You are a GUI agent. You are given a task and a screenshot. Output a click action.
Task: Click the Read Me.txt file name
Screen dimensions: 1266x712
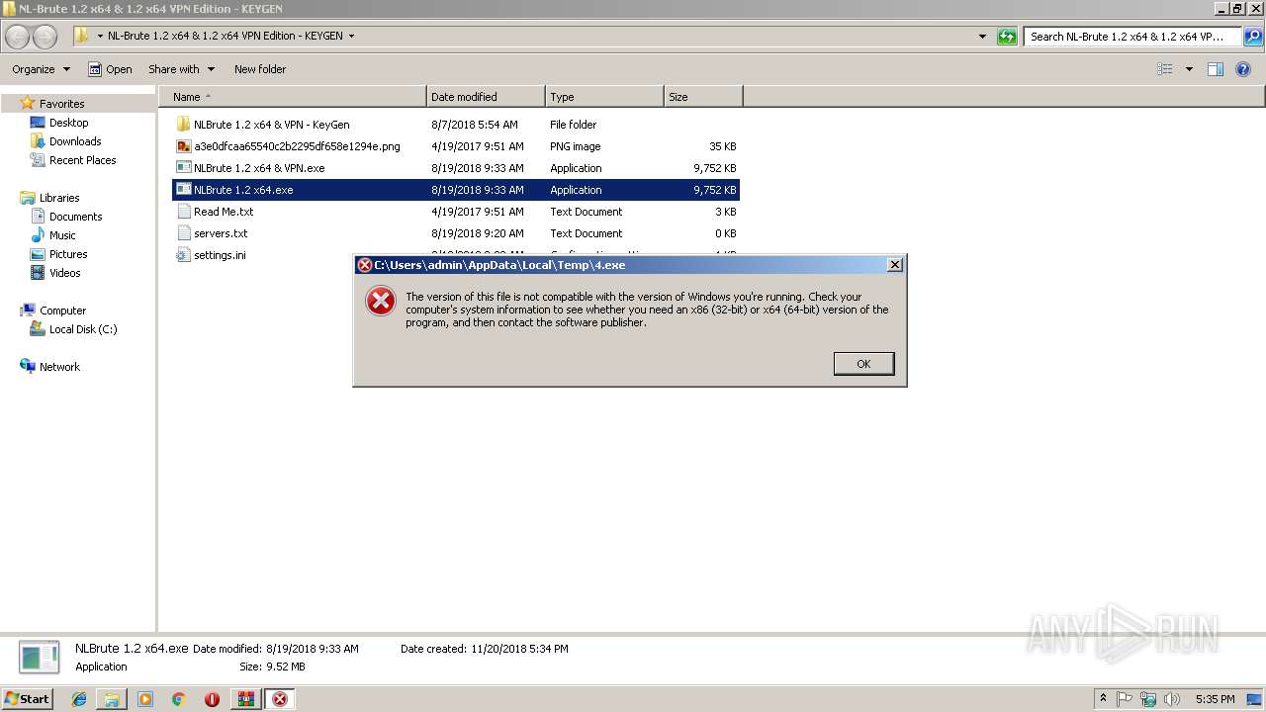pos(224,212)
